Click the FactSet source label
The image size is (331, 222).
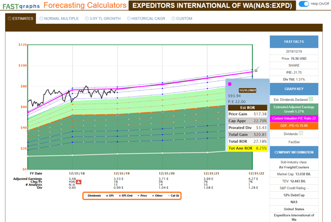[294, 142]
